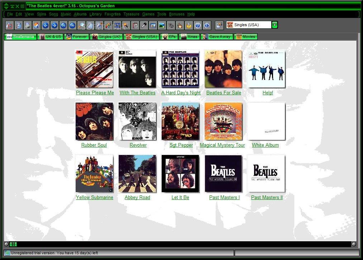Click the Yellow Submarine album cover

point(95,174)
